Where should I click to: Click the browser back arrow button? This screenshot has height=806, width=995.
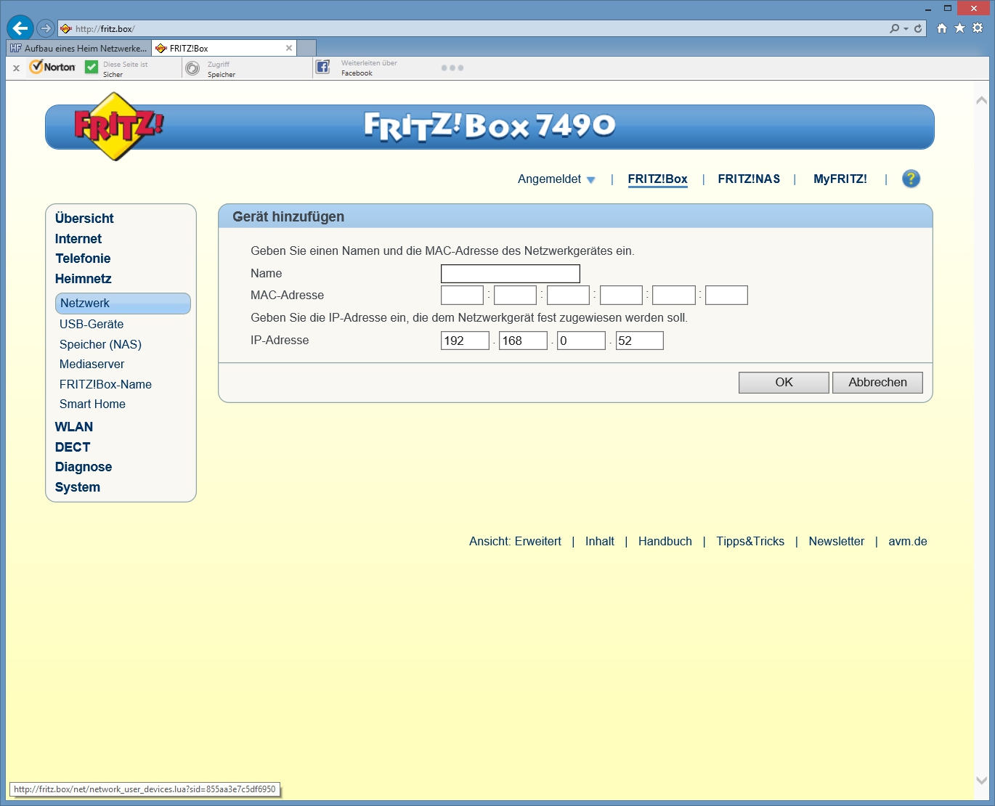(x=20, y=28)
